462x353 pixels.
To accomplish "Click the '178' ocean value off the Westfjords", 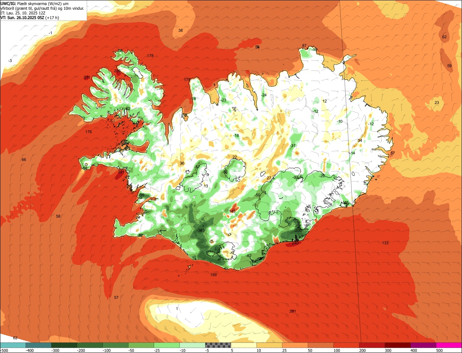I will 151,56.
